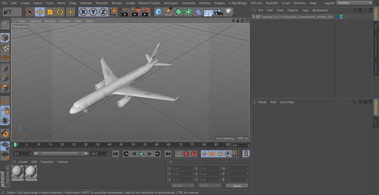Switch to Polygons mode

(x=5, y=88)
